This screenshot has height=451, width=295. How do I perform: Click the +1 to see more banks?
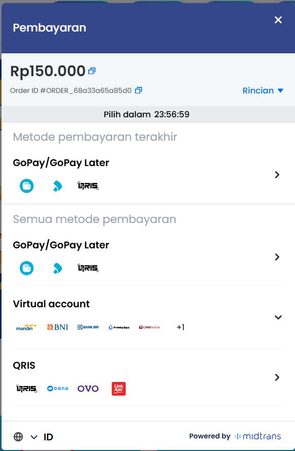(180, 327)
